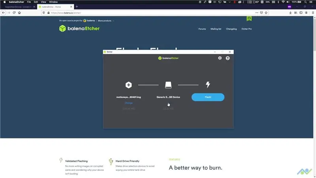This screenshot has width=316, height=178.
Task: Reload the page
Action: point(14,13)
